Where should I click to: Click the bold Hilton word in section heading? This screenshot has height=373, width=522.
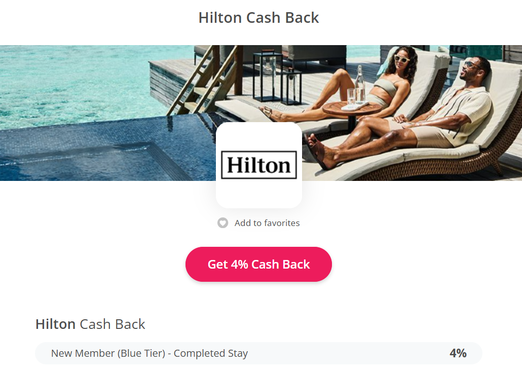56,324
